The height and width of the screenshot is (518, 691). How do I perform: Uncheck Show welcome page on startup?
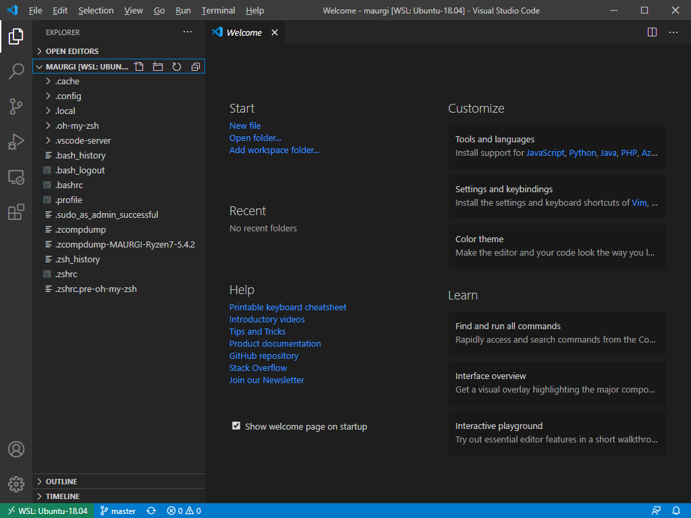[x=236, y=426]
